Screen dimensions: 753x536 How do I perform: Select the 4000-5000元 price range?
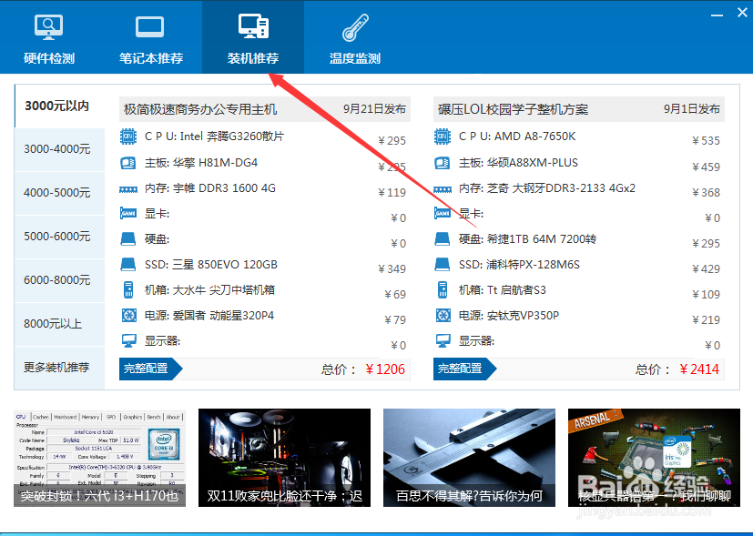pos(57,193)
